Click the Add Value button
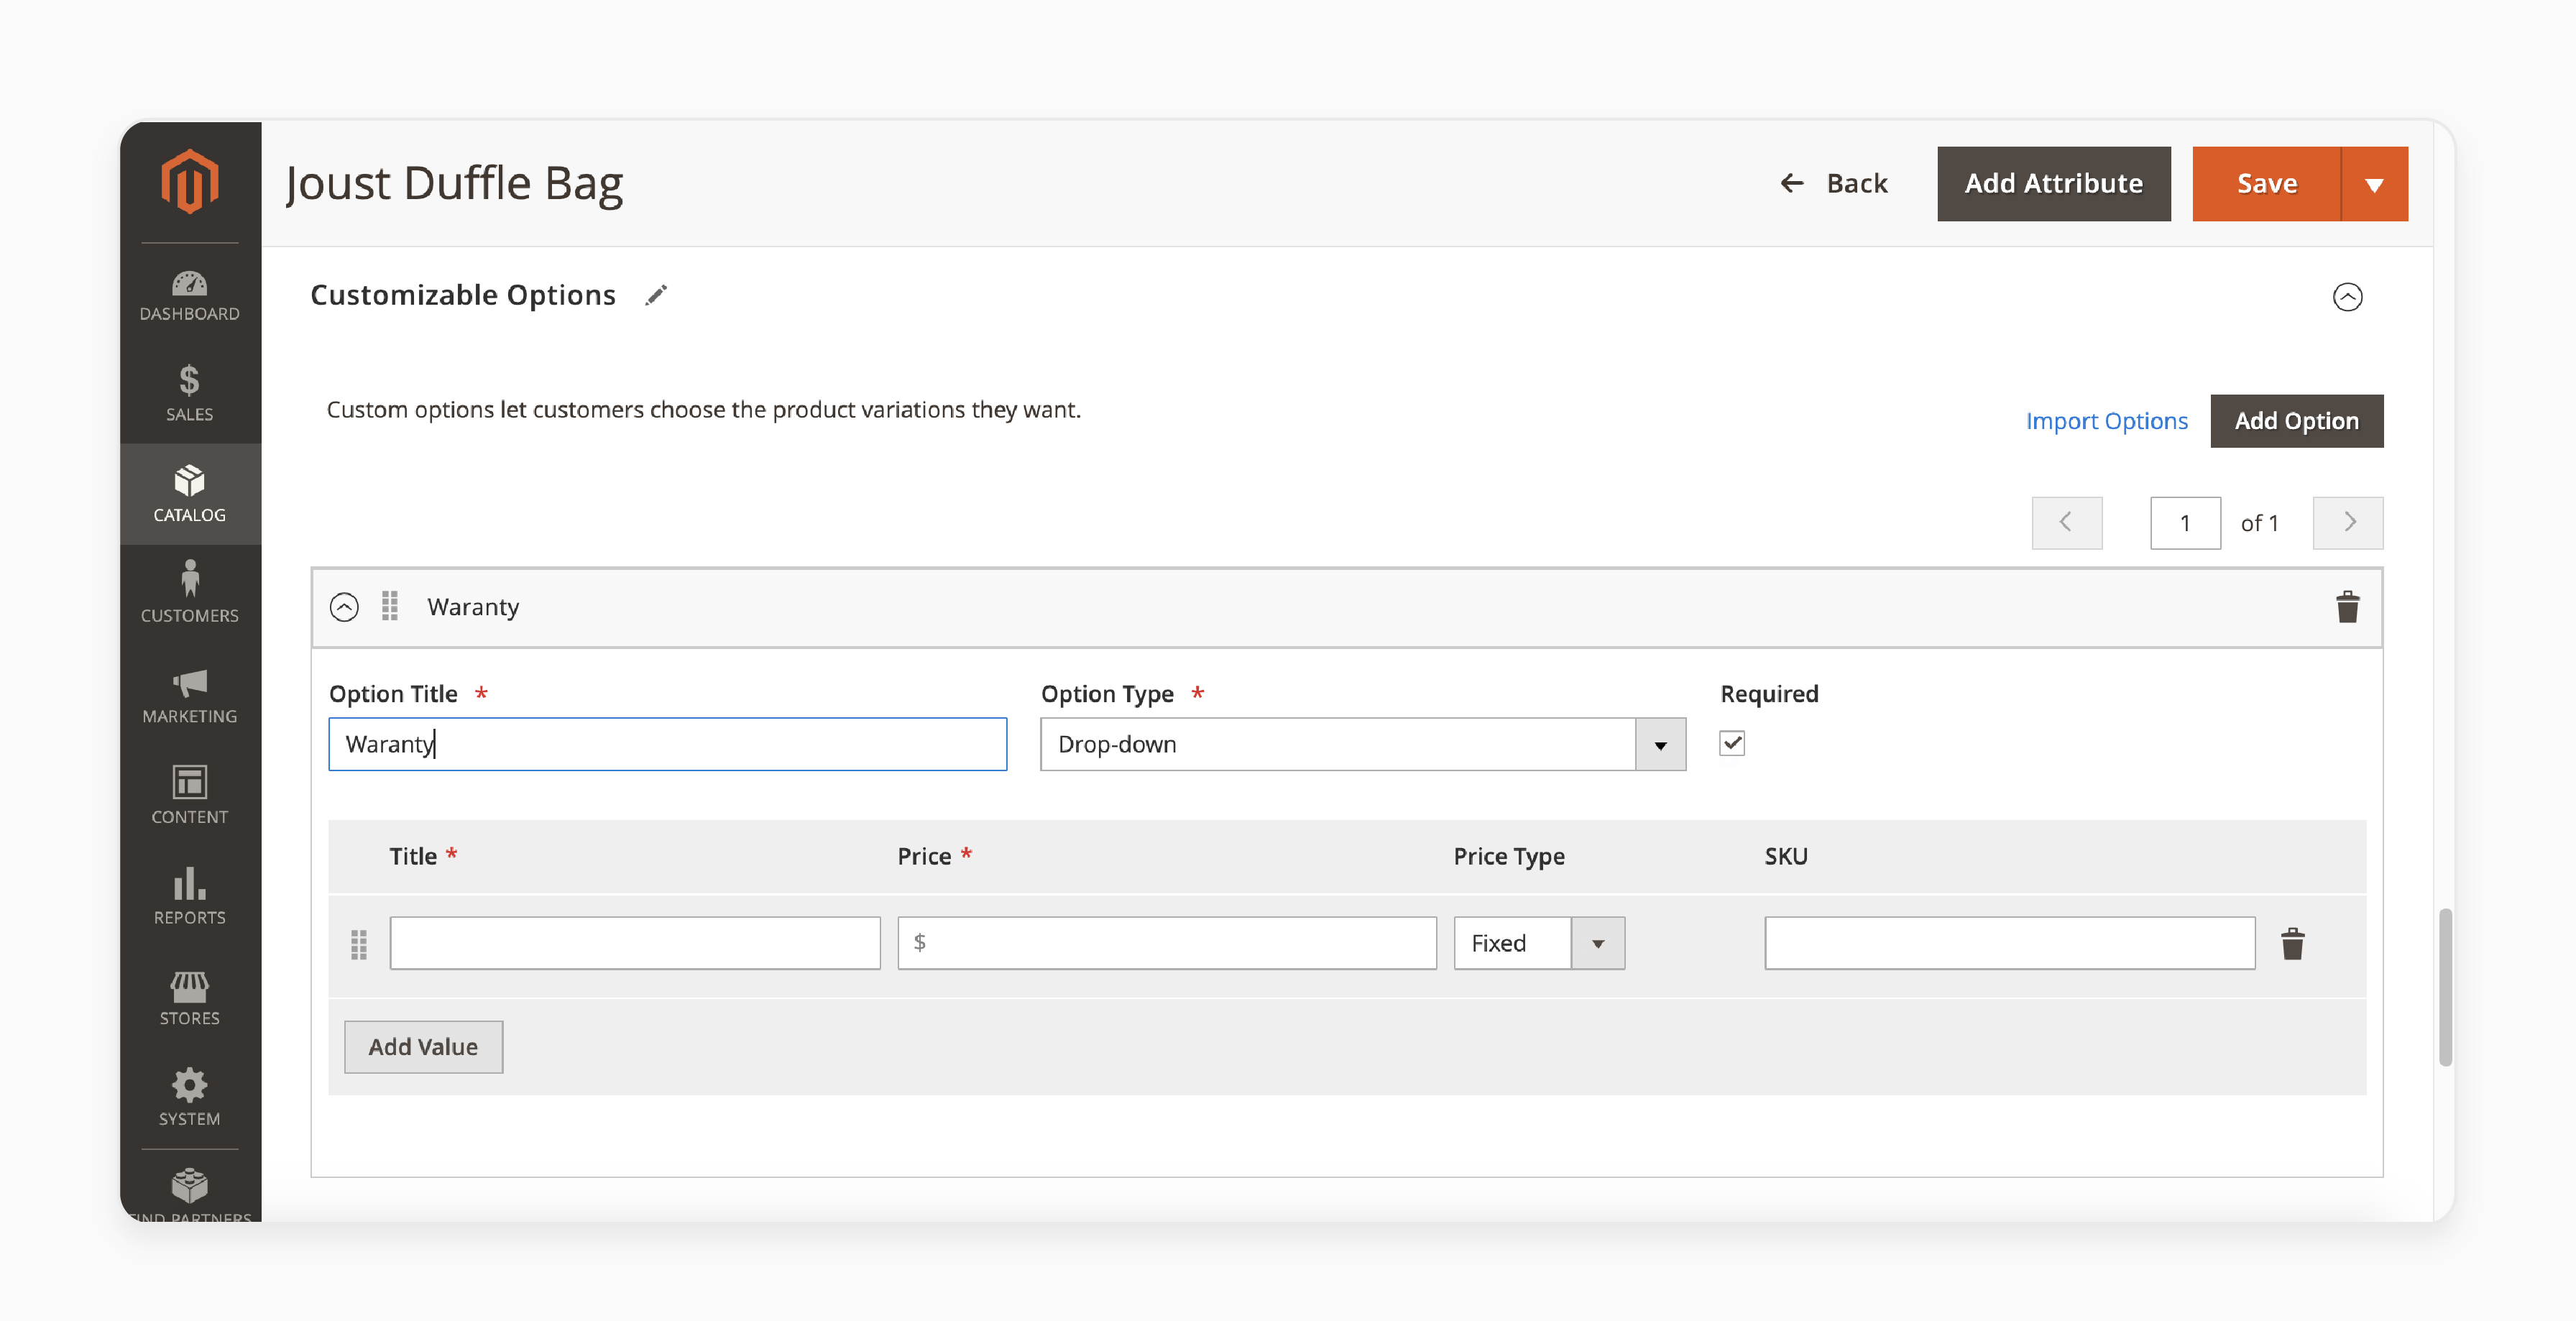The image size is (2576, 1321). coord(423,1046)
